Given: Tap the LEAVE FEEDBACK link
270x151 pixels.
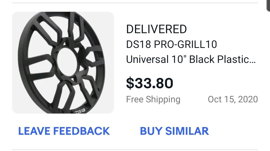Looking at the screenshot, I should point(64,131).
